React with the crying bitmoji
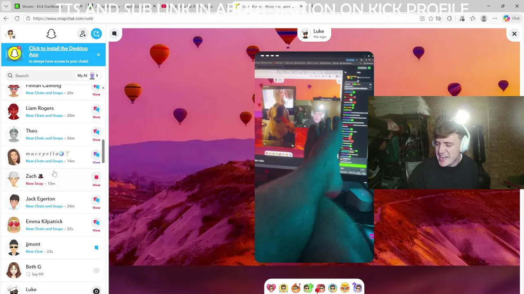Screen dimensions: 524x294 (332, 288)
